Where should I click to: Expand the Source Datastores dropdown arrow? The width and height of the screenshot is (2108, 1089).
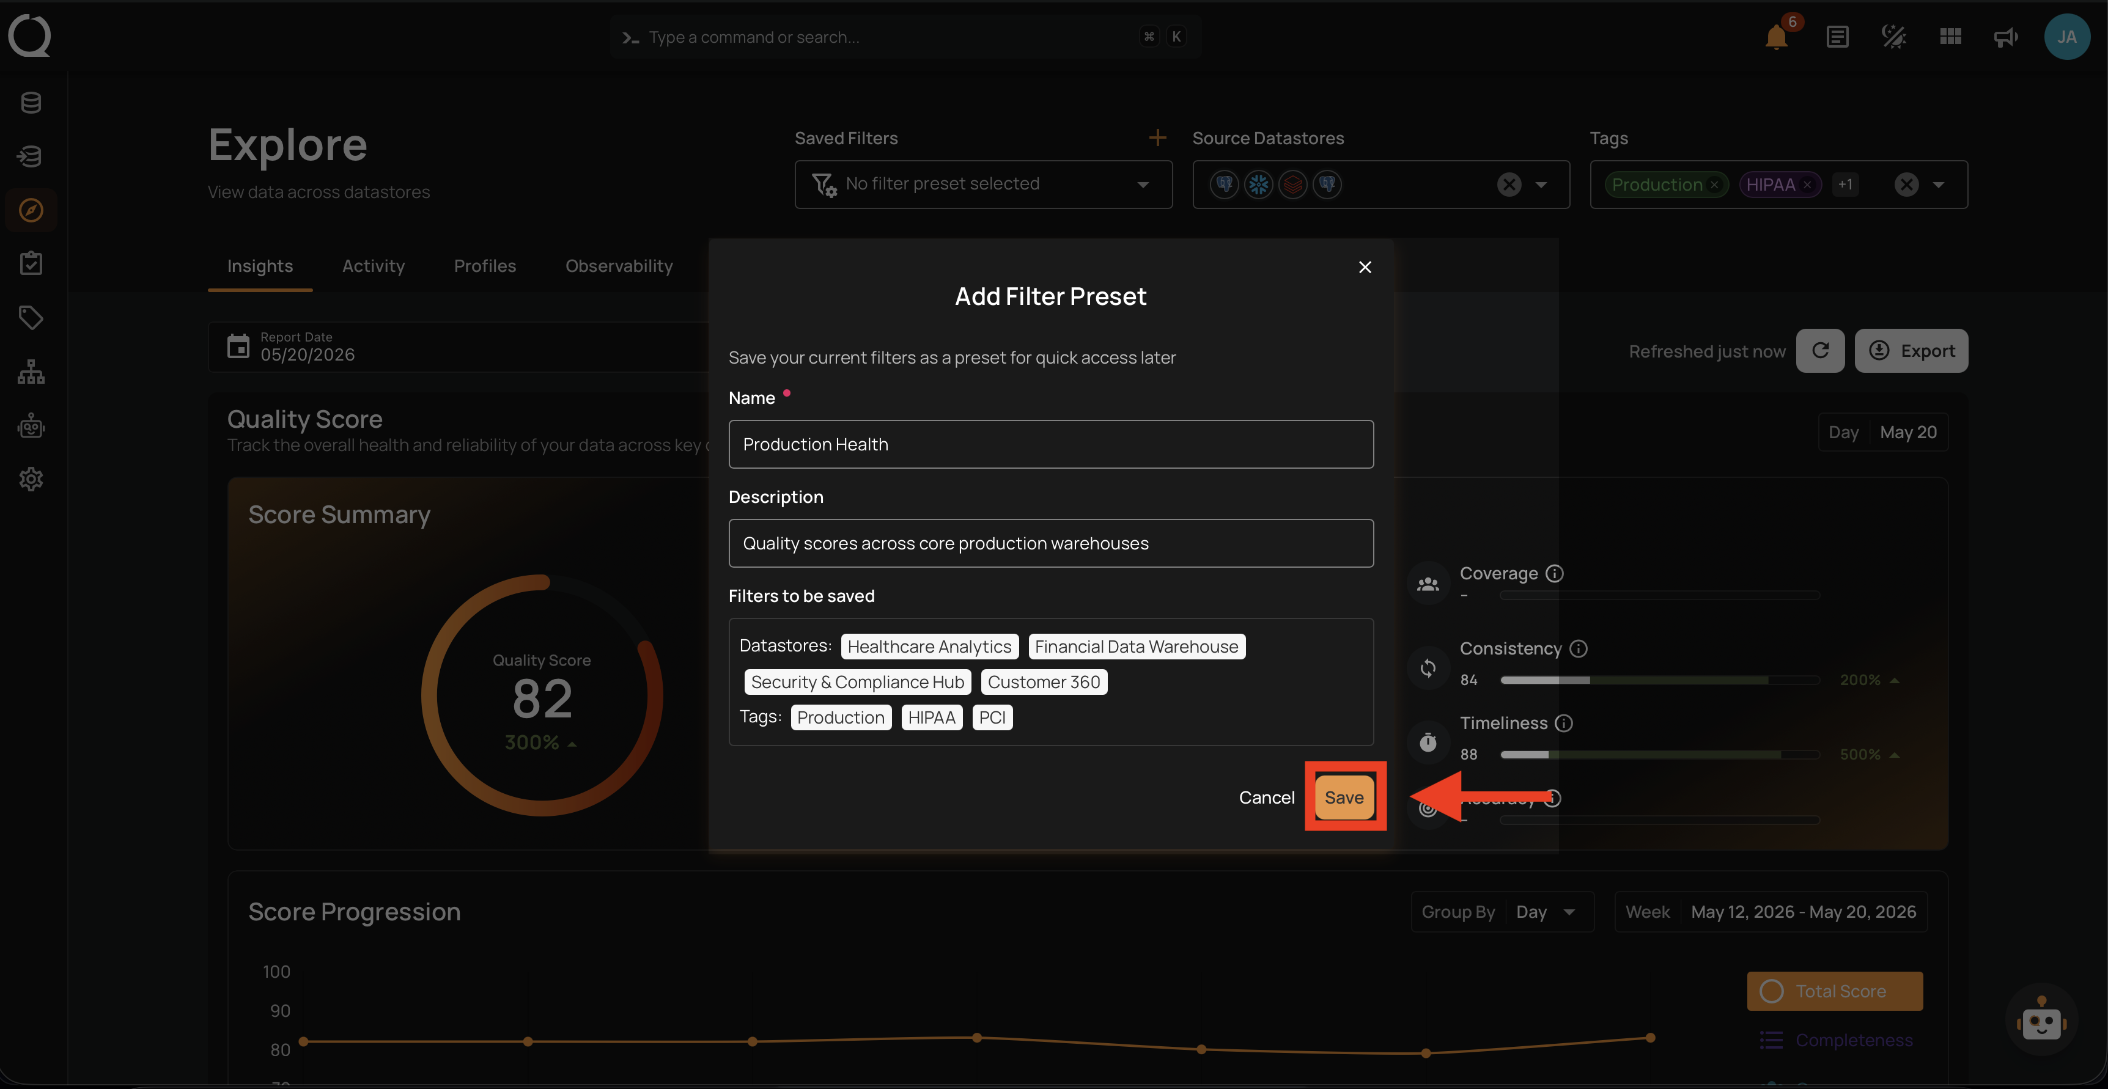coord(1541,185)
